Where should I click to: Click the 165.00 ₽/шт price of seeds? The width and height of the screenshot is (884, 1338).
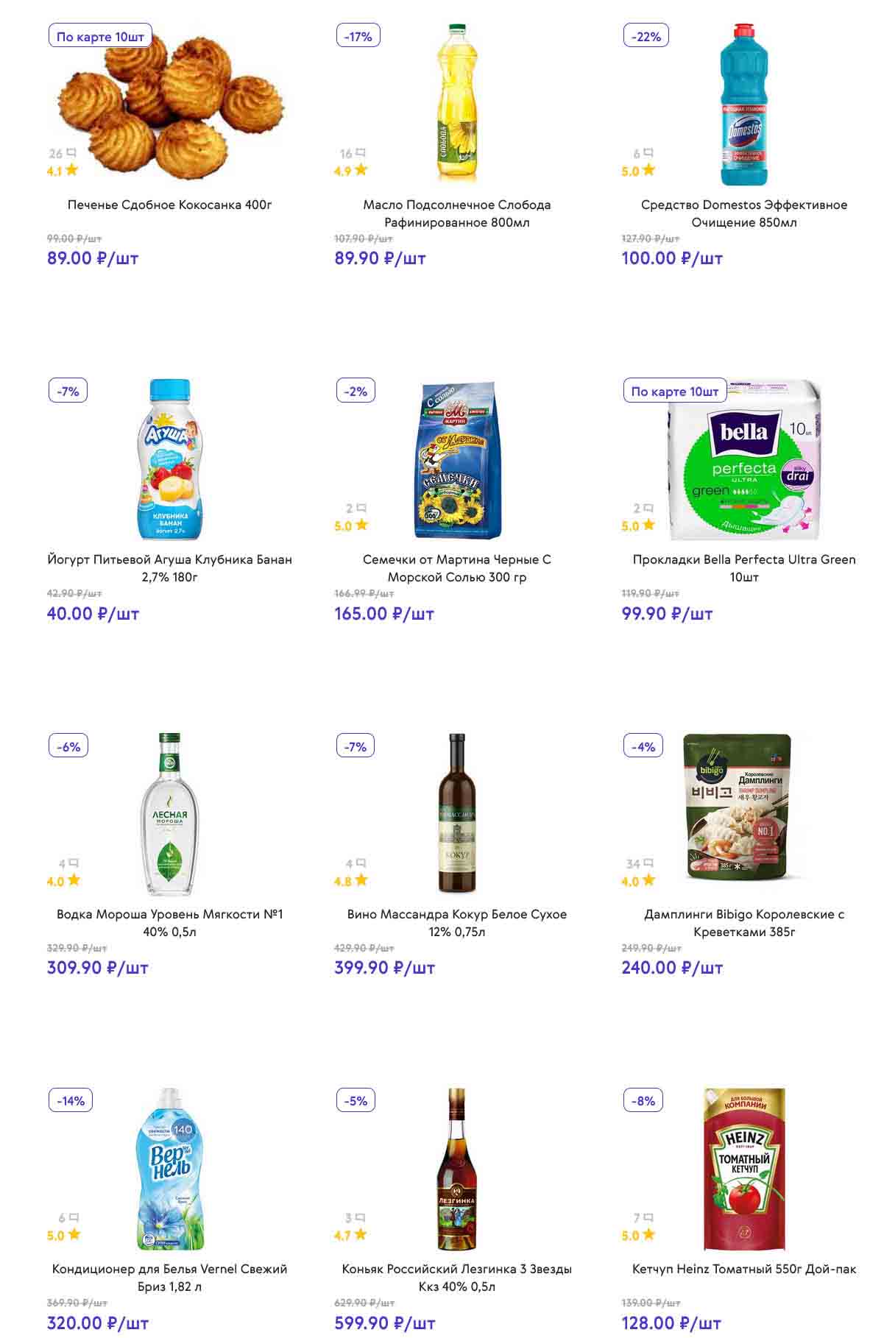[383, 614]
